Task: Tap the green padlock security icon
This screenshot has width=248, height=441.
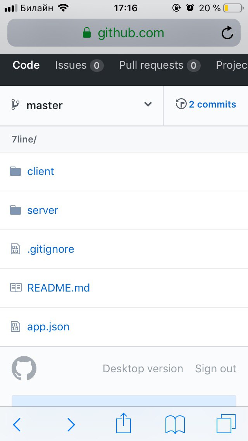Action: tap(87, 33)
